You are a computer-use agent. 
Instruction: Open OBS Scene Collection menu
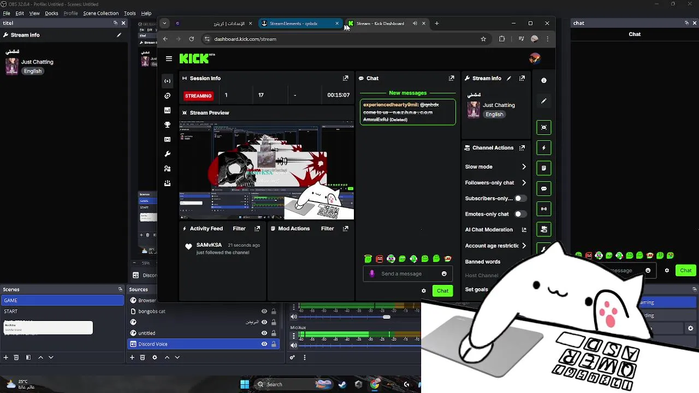(100, 13)
